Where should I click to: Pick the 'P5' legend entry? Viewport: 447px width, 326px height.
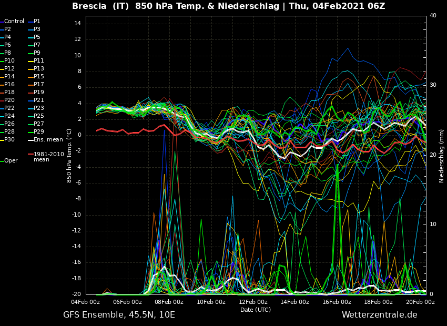point(34,37)
